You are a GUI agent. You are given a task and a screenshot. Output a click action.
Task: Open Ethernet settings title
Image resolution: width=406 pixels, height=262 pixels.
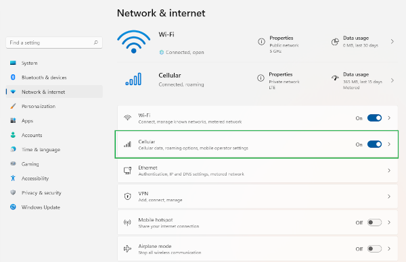pos(148,167)
